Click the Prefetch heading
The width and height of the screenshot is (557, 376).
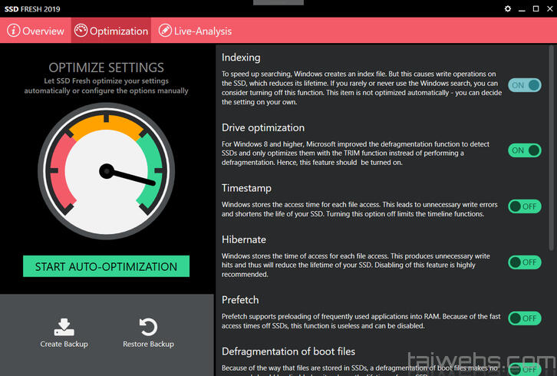[240, 300]
